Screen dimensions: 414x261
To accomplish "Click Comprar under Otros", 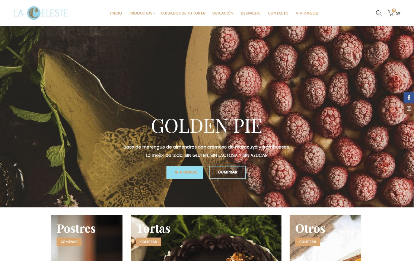I will click(308, 242).
